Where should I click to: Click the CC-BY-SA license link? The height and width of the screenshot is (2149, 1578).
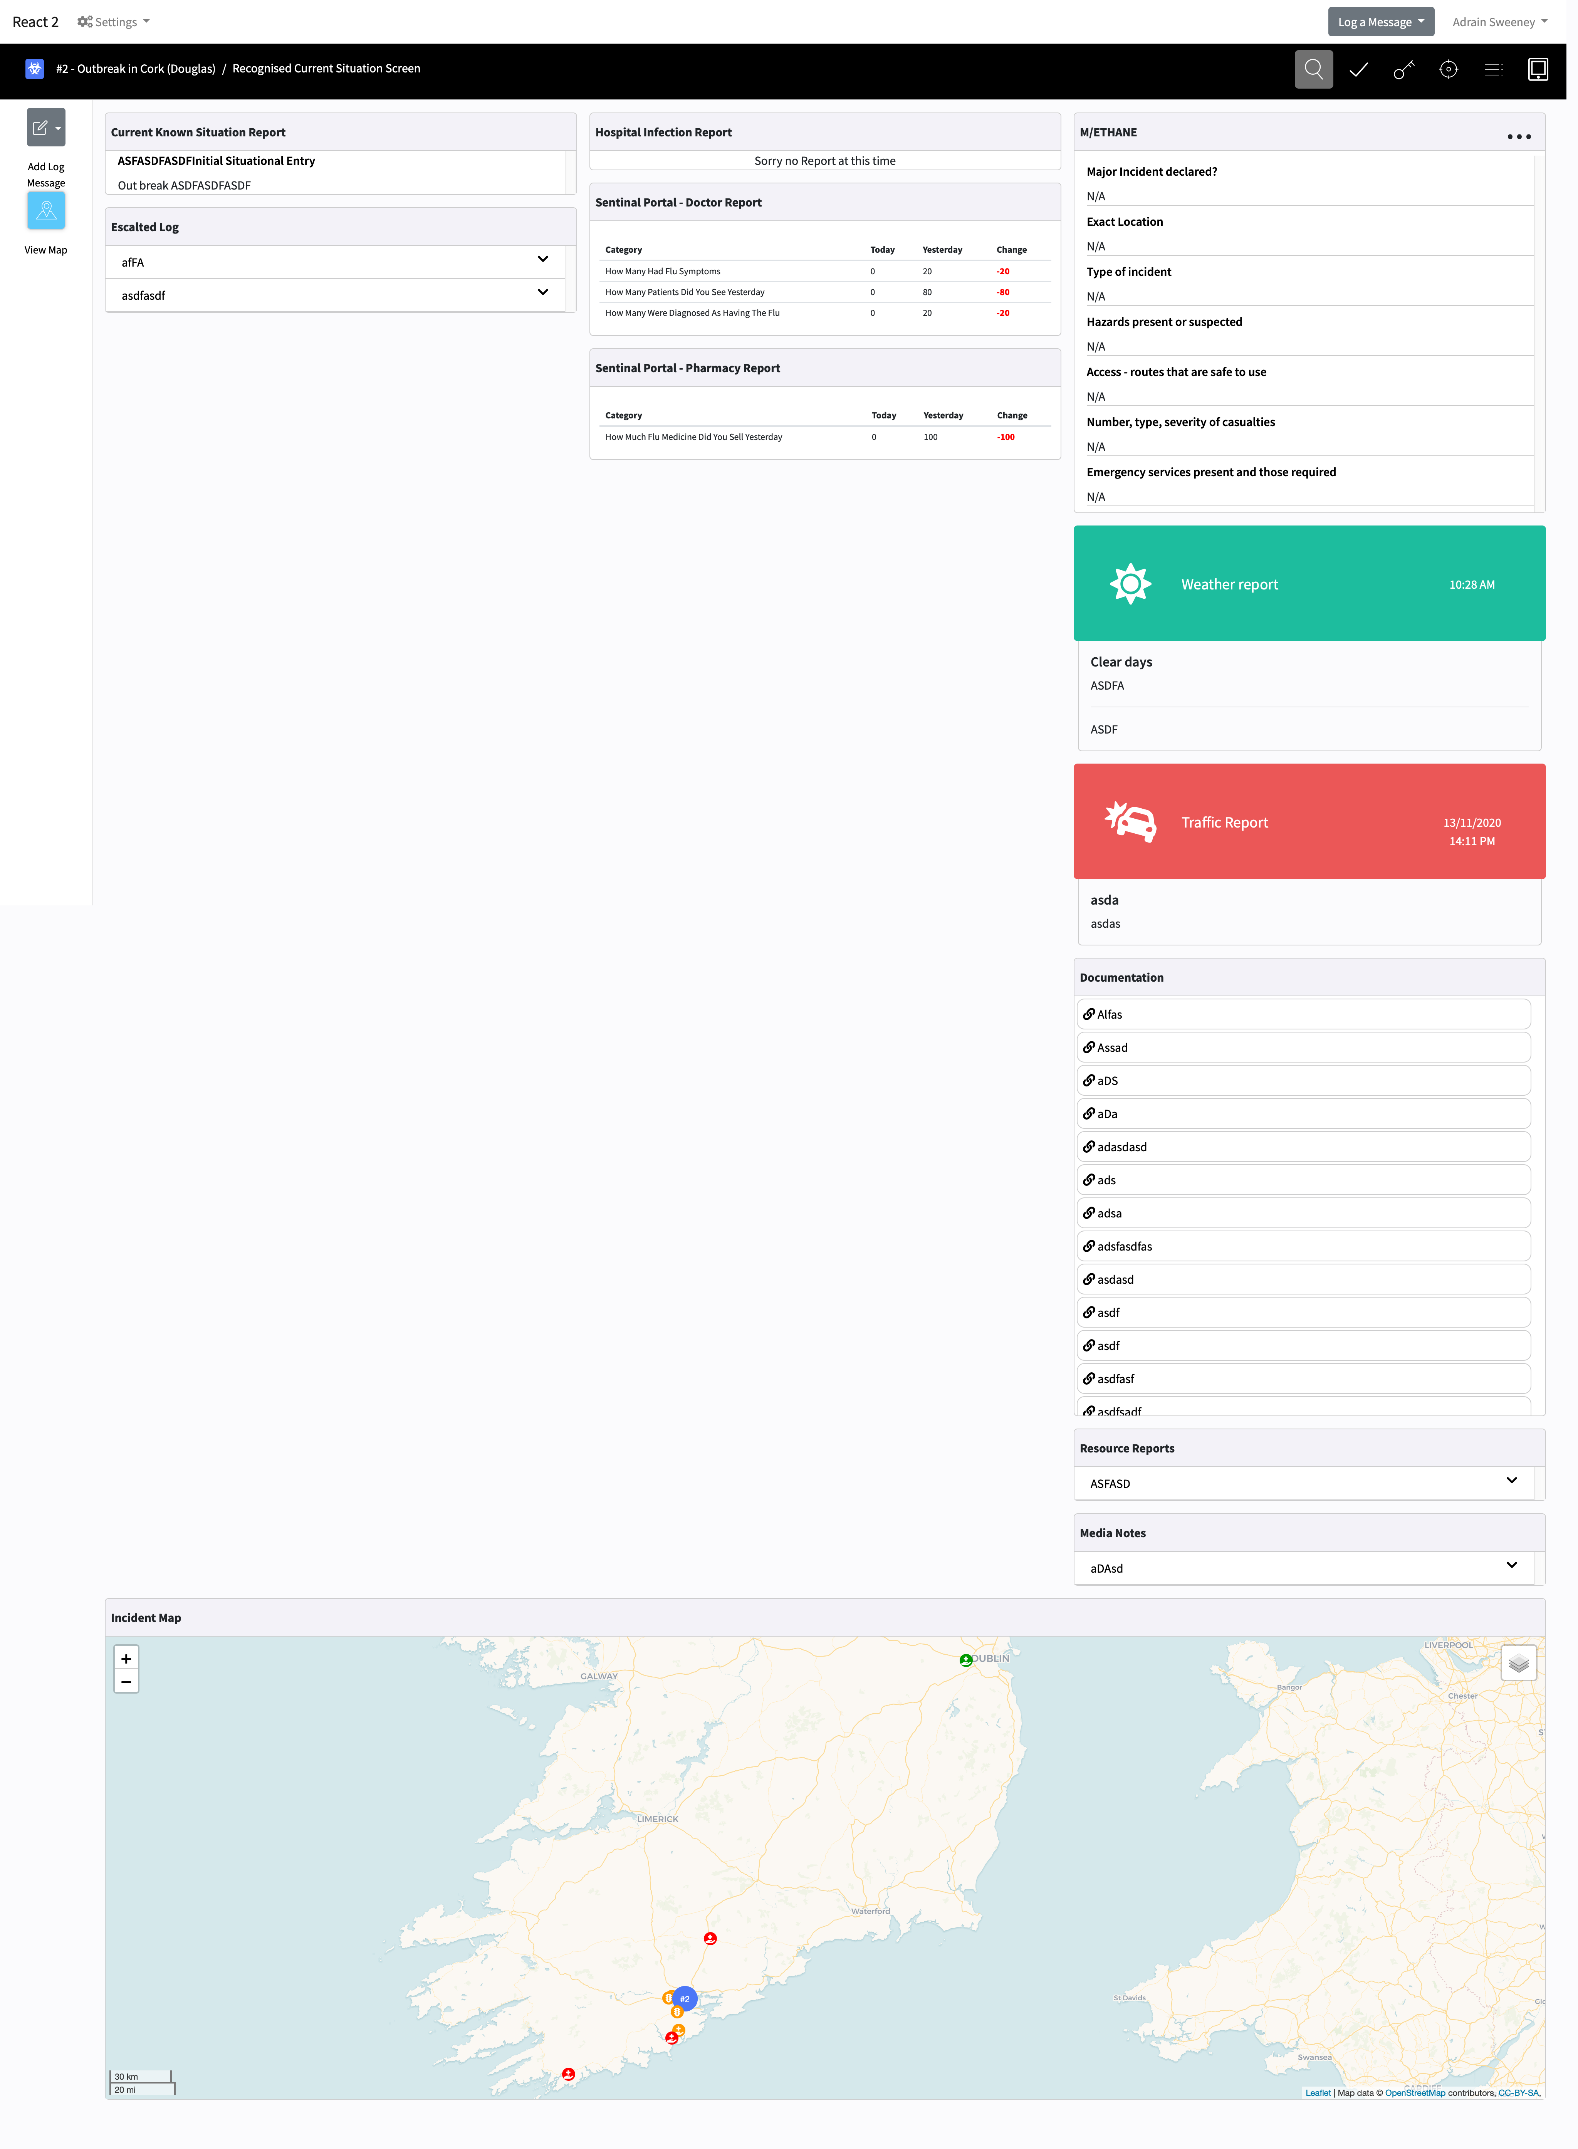click(1518, 2093)
